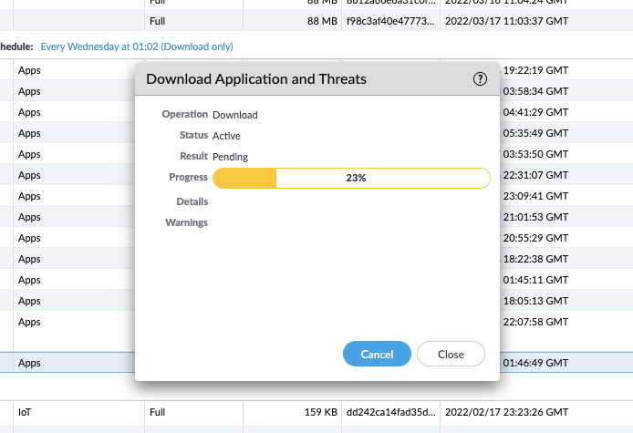
Task: Click the help question mark icon
Action: point(481,79)
